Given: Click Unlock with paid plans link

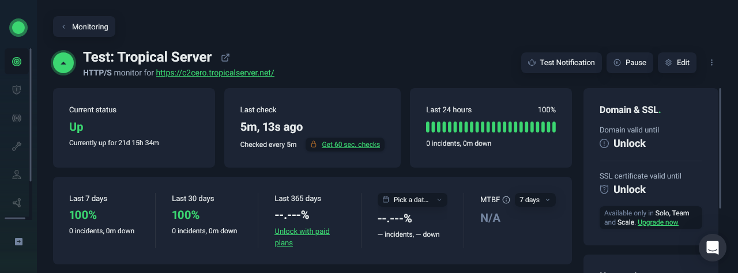Looking at the screenshot, I should coord(302,237).
